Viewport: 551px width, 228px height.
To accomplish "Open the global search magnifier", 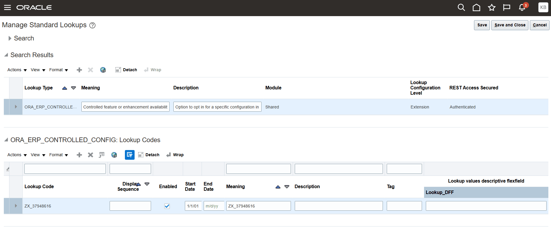I will point(461,8).
